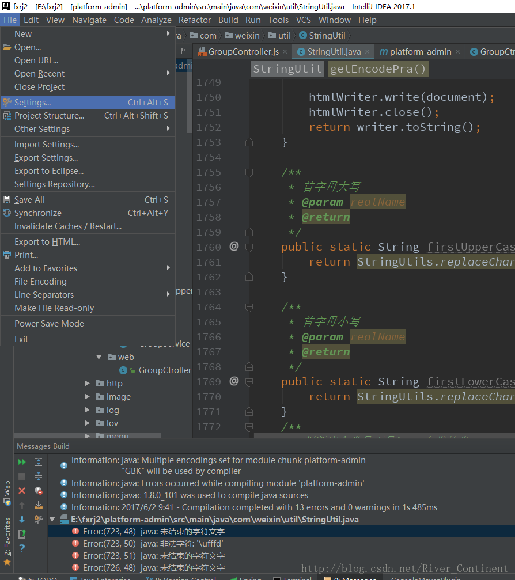Click the Project Structure grid icon

pyautogui.click(x=7, y=116)
